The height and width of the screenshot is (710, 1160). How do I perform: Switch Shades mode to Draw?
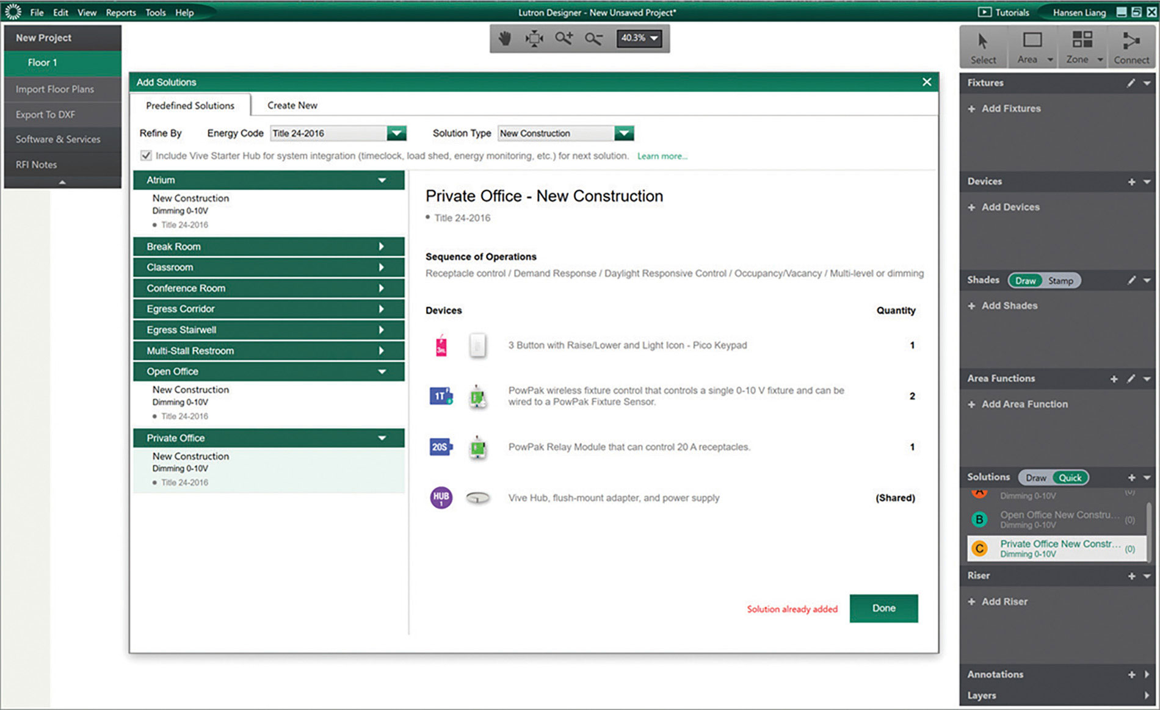tap(1025, 281)
